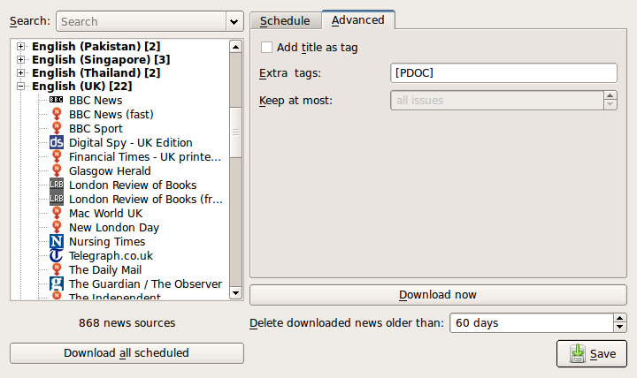This screenshot has height=378, width=637.
Task: Collapse the English (UK) group
Action: click(x=21, y=87)
